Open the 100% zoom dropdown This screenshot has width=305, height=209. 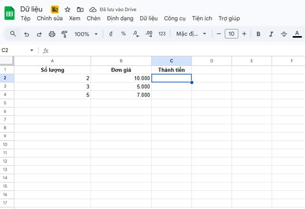pos(85,34)
